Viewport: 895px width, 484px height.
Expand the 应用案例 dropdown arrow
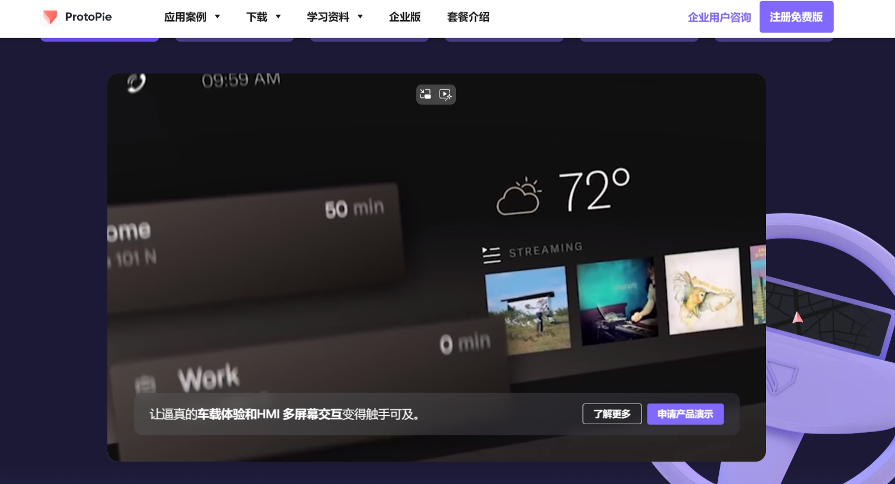pyautogui.click(x=217, y=17)
